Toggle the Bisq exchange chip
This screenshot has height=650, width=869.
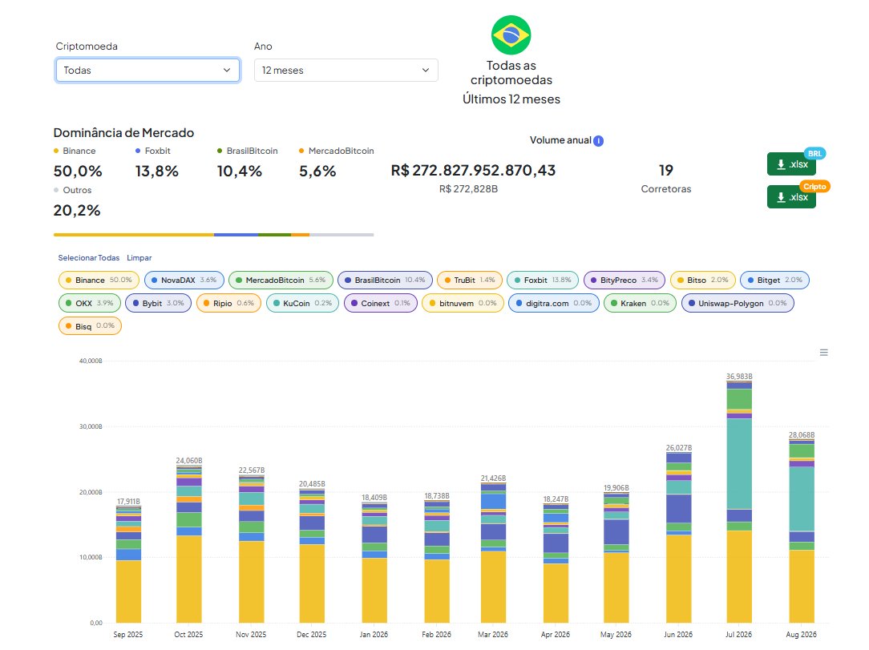pos(90,326)
